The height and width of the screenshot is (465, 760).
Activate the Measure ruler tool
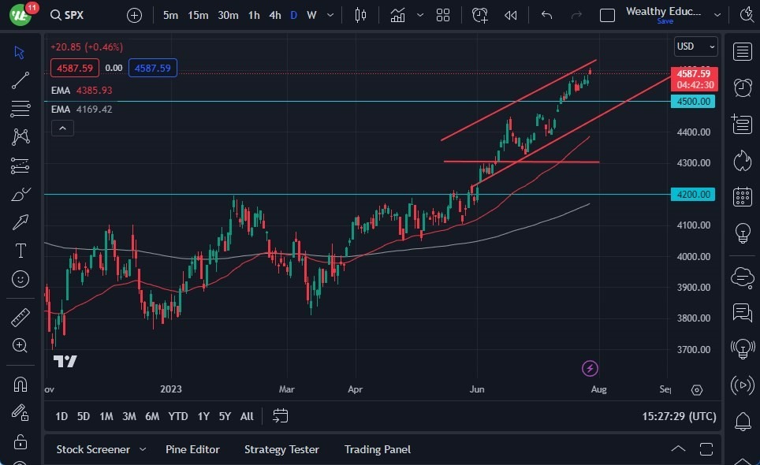click(x=20, y=317)
